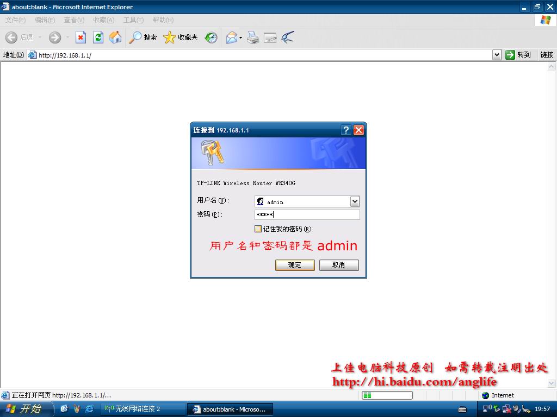Click the 19:57 system clock
The image size is (557, 417).
click(x=542, y=409)
